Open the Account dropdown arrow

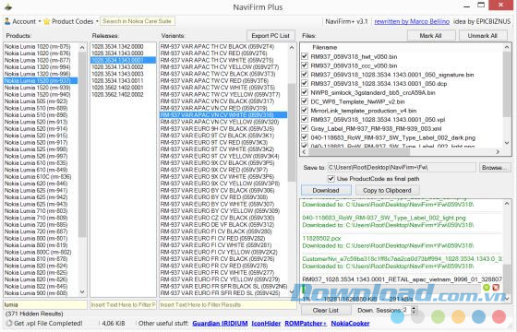point(40,21)
